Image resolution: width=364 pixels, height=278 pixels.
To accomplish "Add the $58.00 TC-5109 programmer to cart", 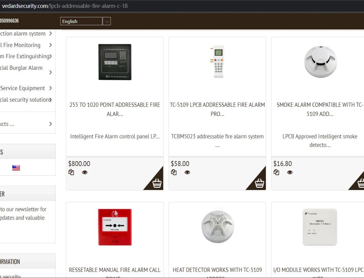I will [x=259, y=183].
